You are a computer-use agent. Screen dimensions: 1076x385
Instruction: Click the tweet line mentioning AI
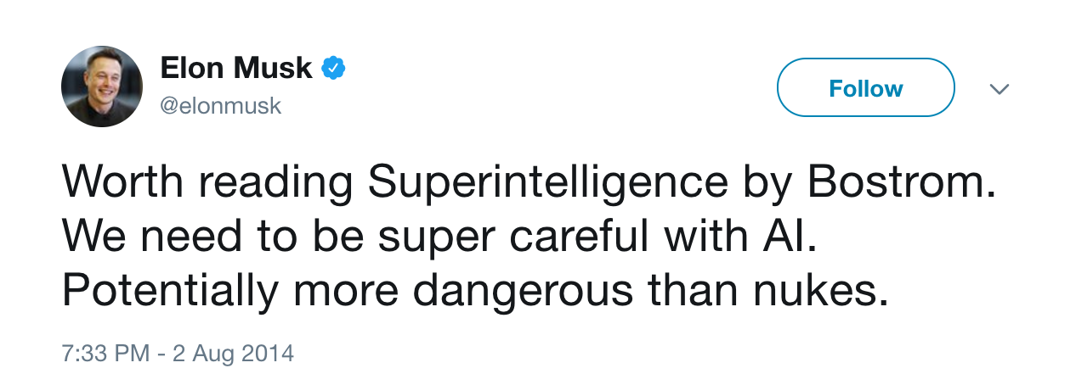(x=439, y=237)
